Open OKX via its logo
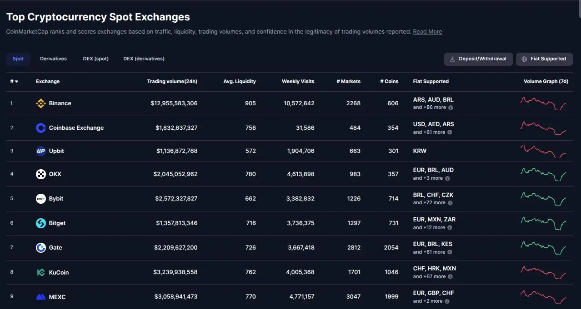 (x=40, y=174)
